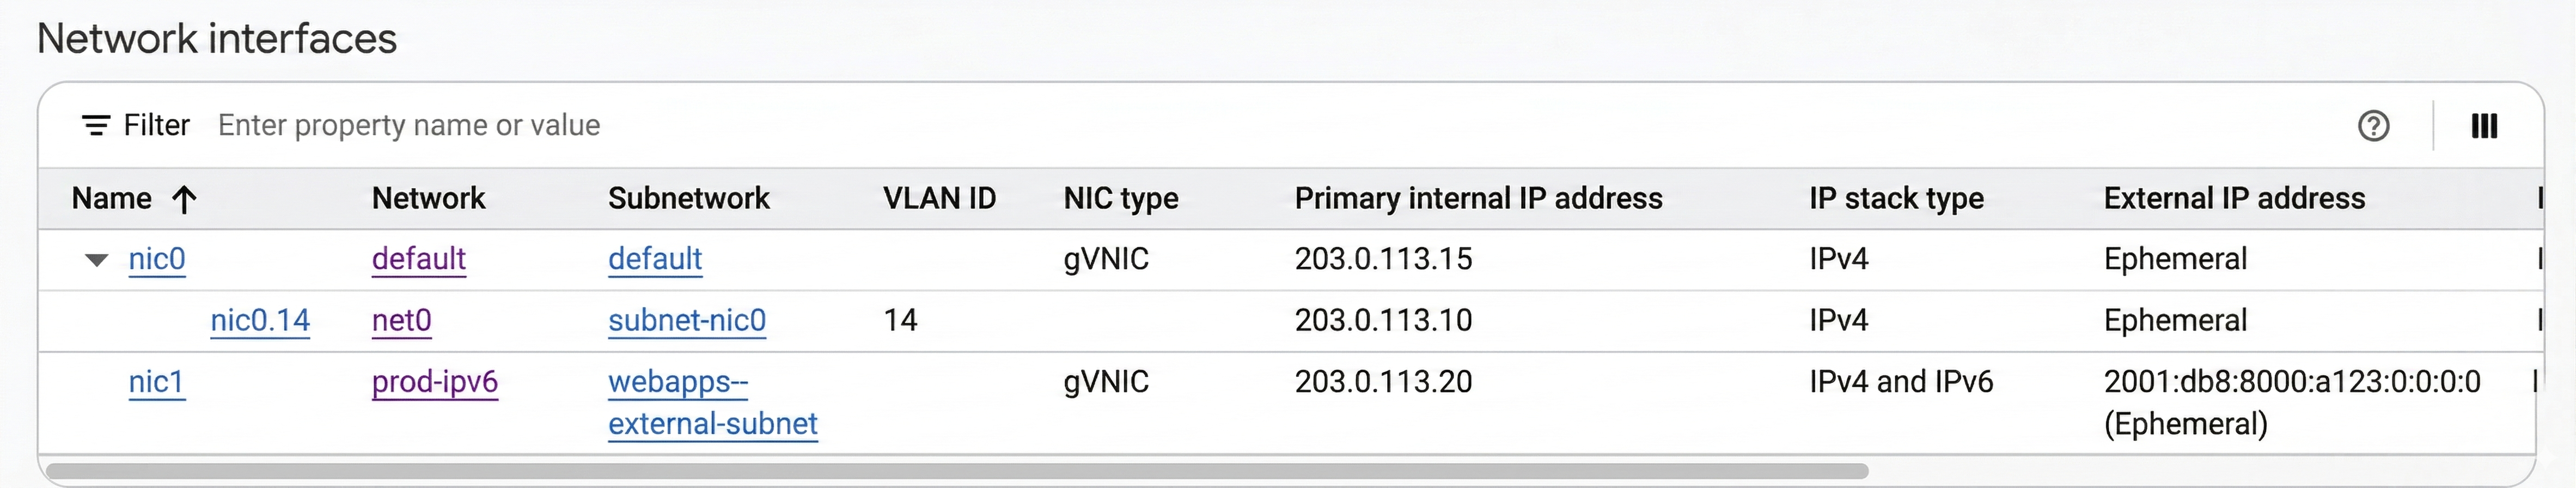Click the IP stack type column header
Screen dimensions: 2576x488
click(1895, 199)
